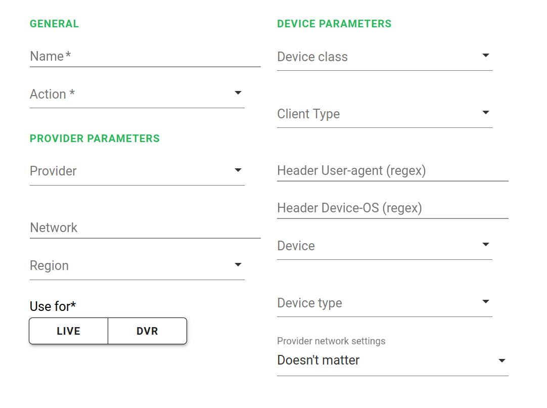Screen dimensions: 547x408
Task: Toggle the LIVE option
Action: tap(69, 331)
